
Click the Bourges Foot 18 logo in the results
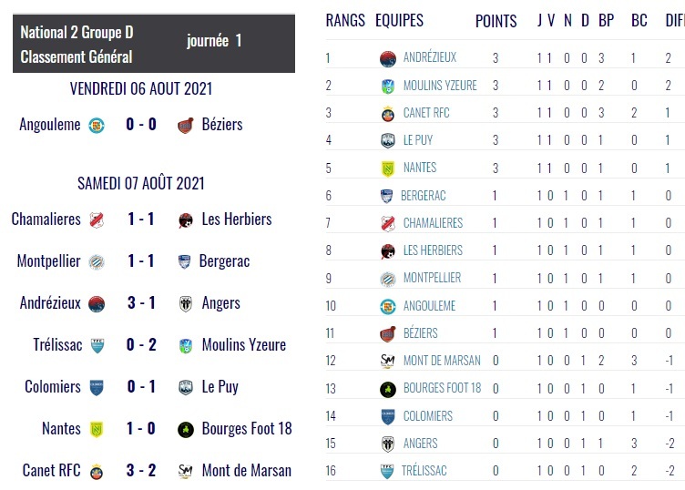click(186, 429)
